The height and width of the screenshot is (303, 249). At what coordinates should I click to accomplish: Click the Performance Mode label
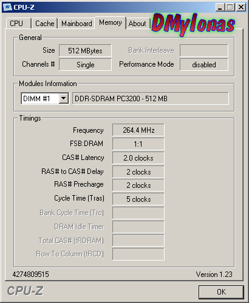pyautogui.click(x=146, y=64)
